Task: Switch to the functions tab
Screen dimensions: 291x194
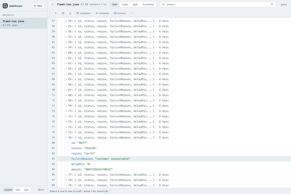Action: point(148,4)
